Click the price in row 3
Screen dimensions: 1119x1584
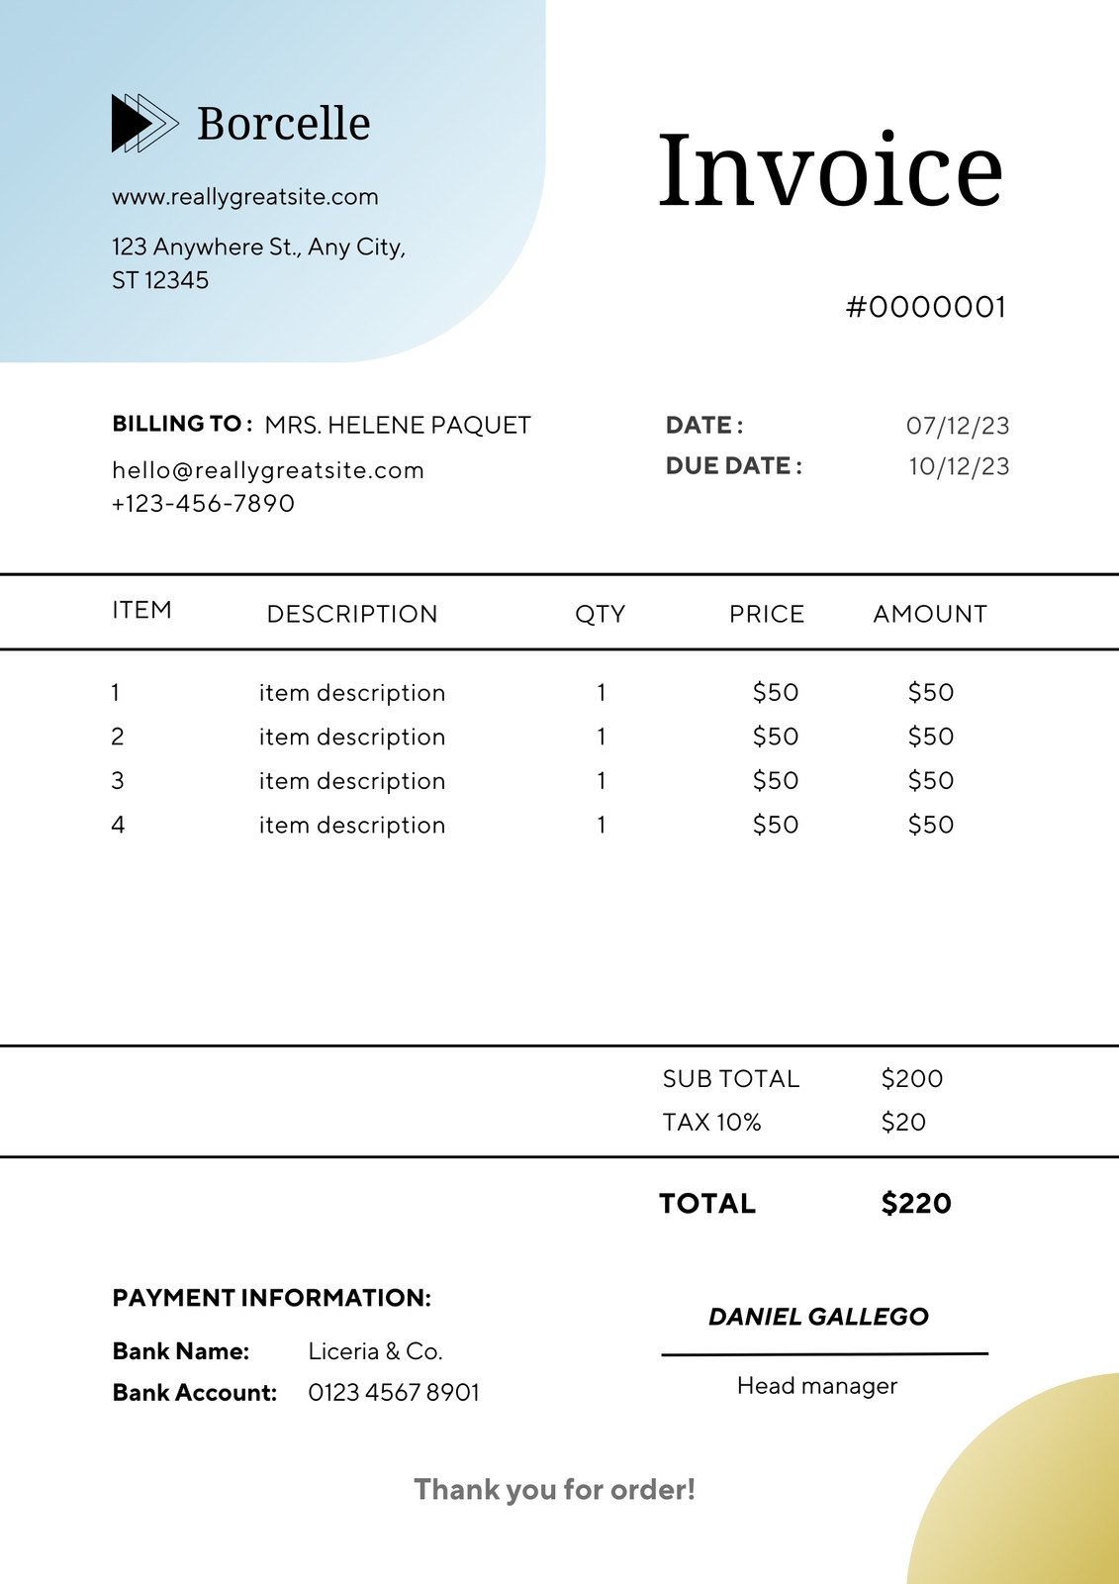pyautogui.click(x=776, y=781)
